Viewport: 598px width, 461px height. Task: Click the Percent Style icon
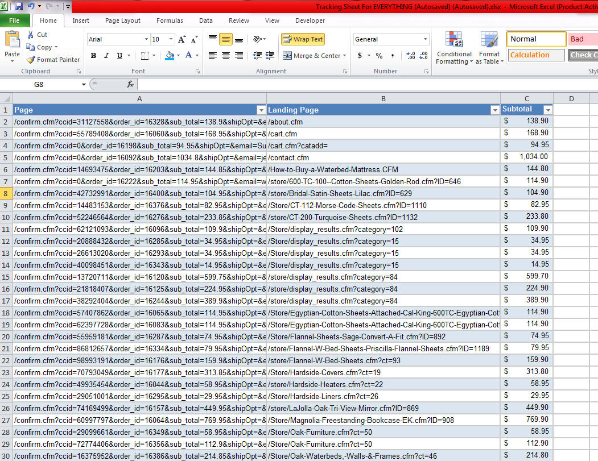click(379, 56)
